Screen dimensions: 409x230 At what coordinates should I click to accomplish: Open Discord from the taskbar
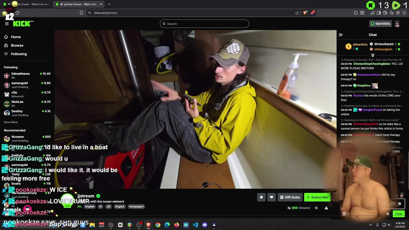[204, 225]
